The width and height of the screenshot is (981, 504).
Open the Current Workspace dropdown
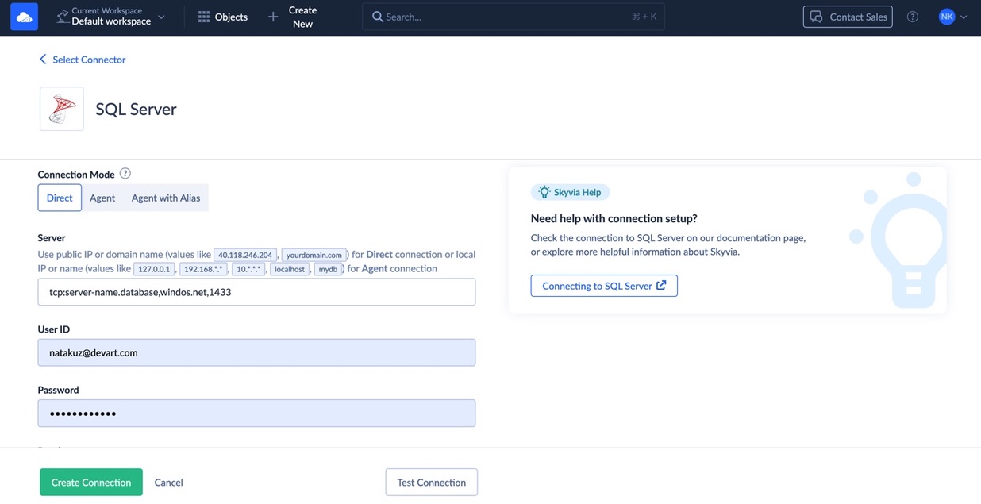[x=111, y=17]
